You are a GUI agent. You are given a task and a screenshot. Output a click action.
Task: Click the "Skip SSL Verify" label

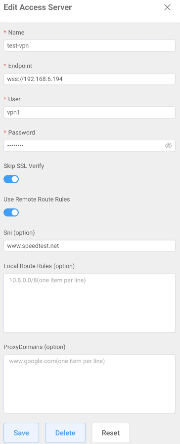point(24,166)
